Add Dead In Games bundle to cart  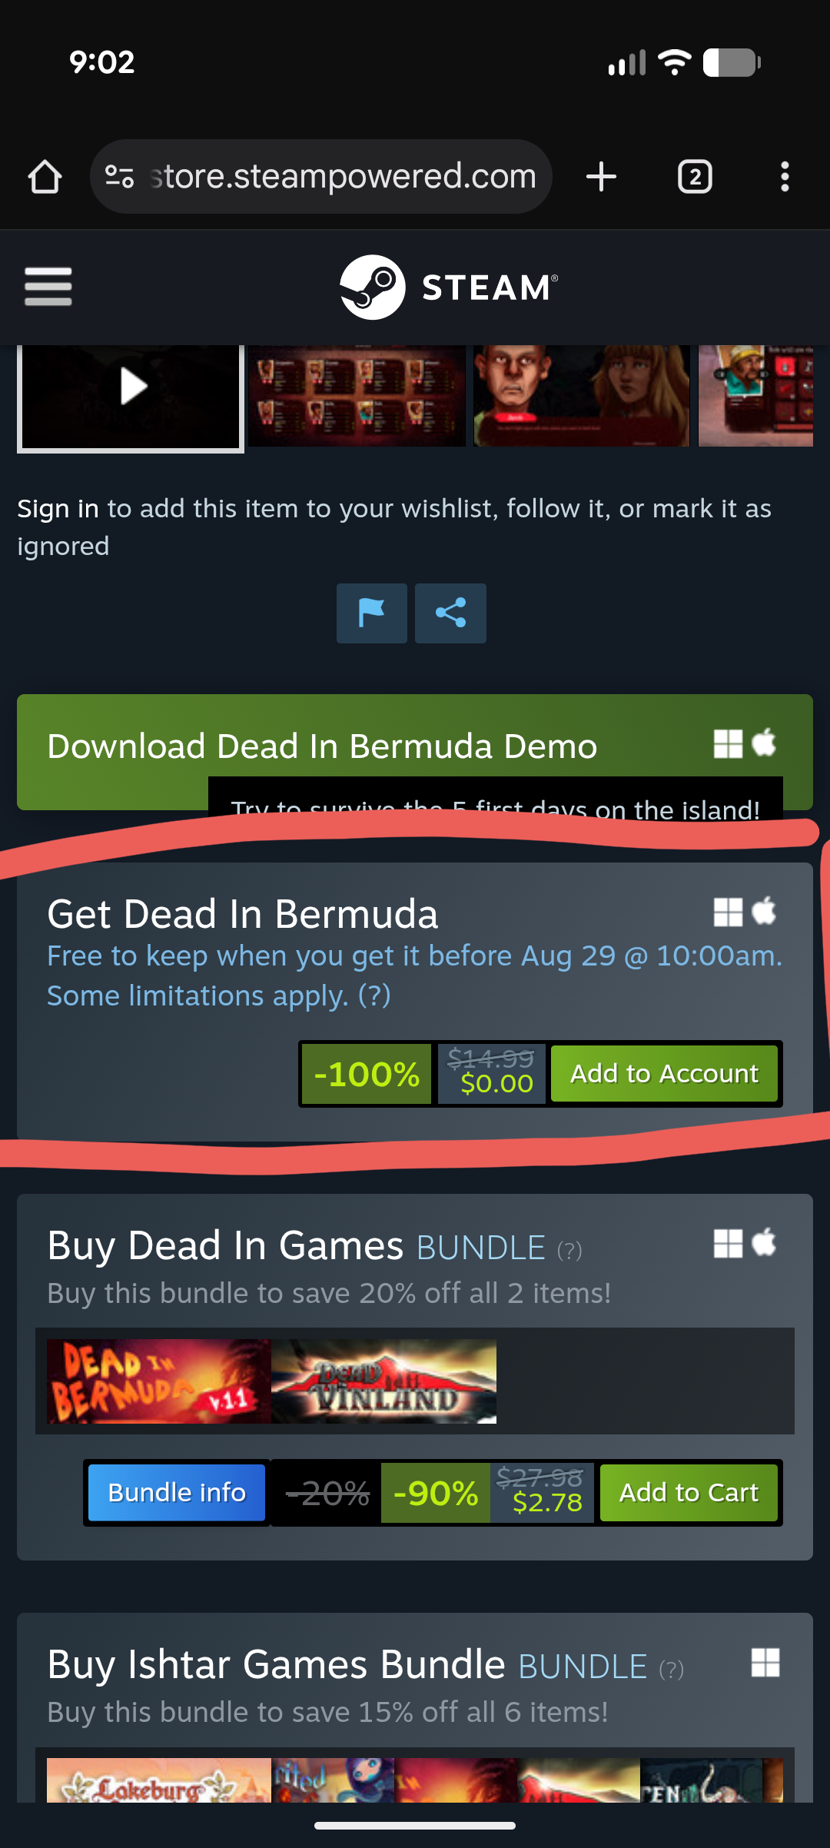tap(689, 1492)
